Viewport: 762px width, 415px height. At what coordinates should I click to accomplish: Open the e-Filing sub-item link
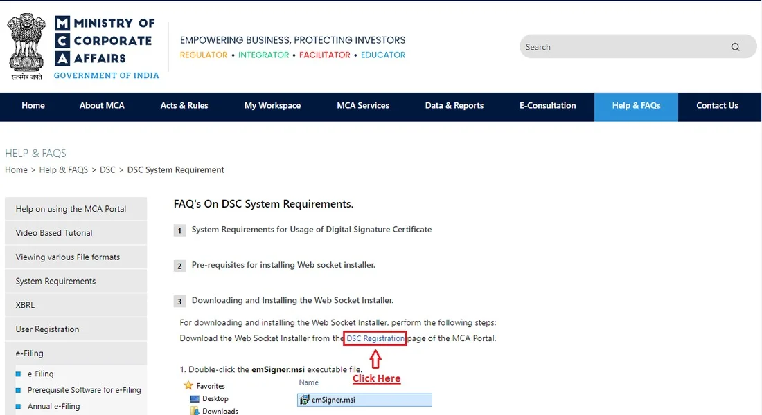(40, 373)
